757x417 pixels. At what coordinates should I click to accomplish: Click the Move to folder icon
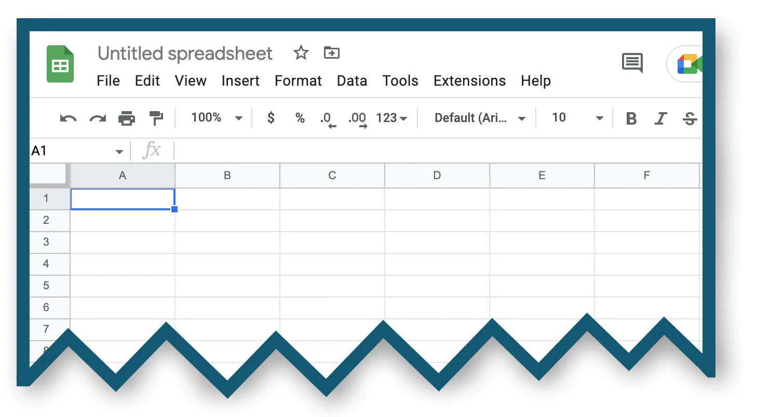pos(331,52)
